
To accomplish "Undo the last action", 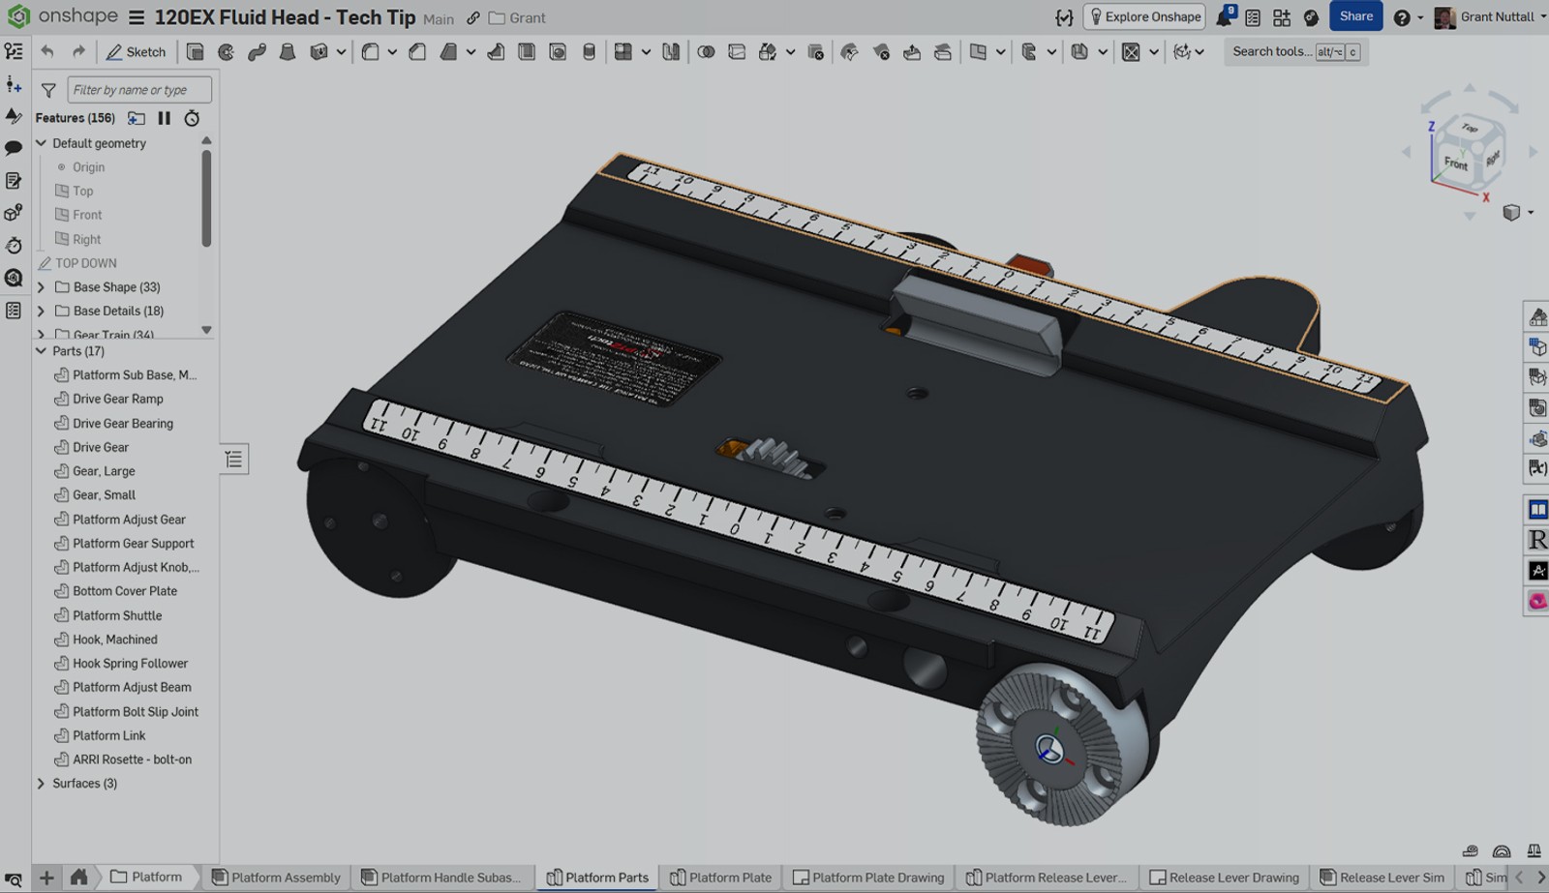I will pos(47,52).
